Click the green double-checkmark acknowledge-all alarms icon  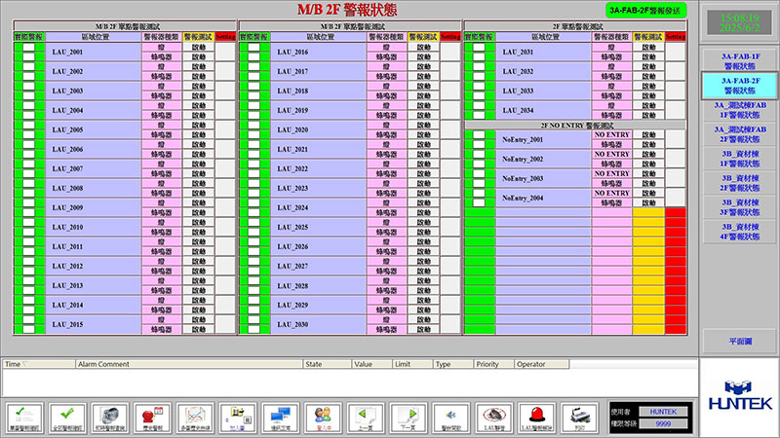tap(68, 416)
